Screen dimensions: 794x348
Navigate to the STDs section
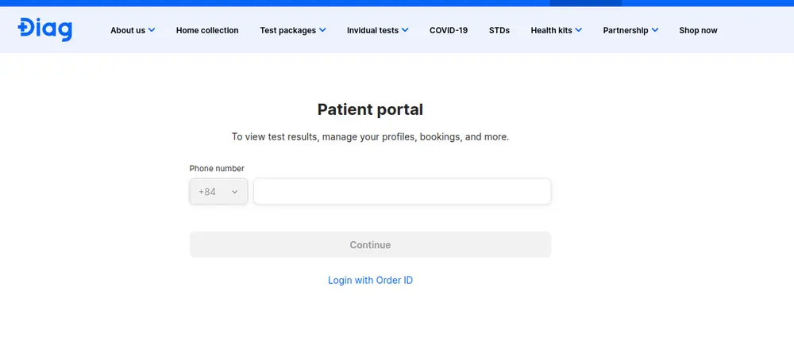(499, 30)
